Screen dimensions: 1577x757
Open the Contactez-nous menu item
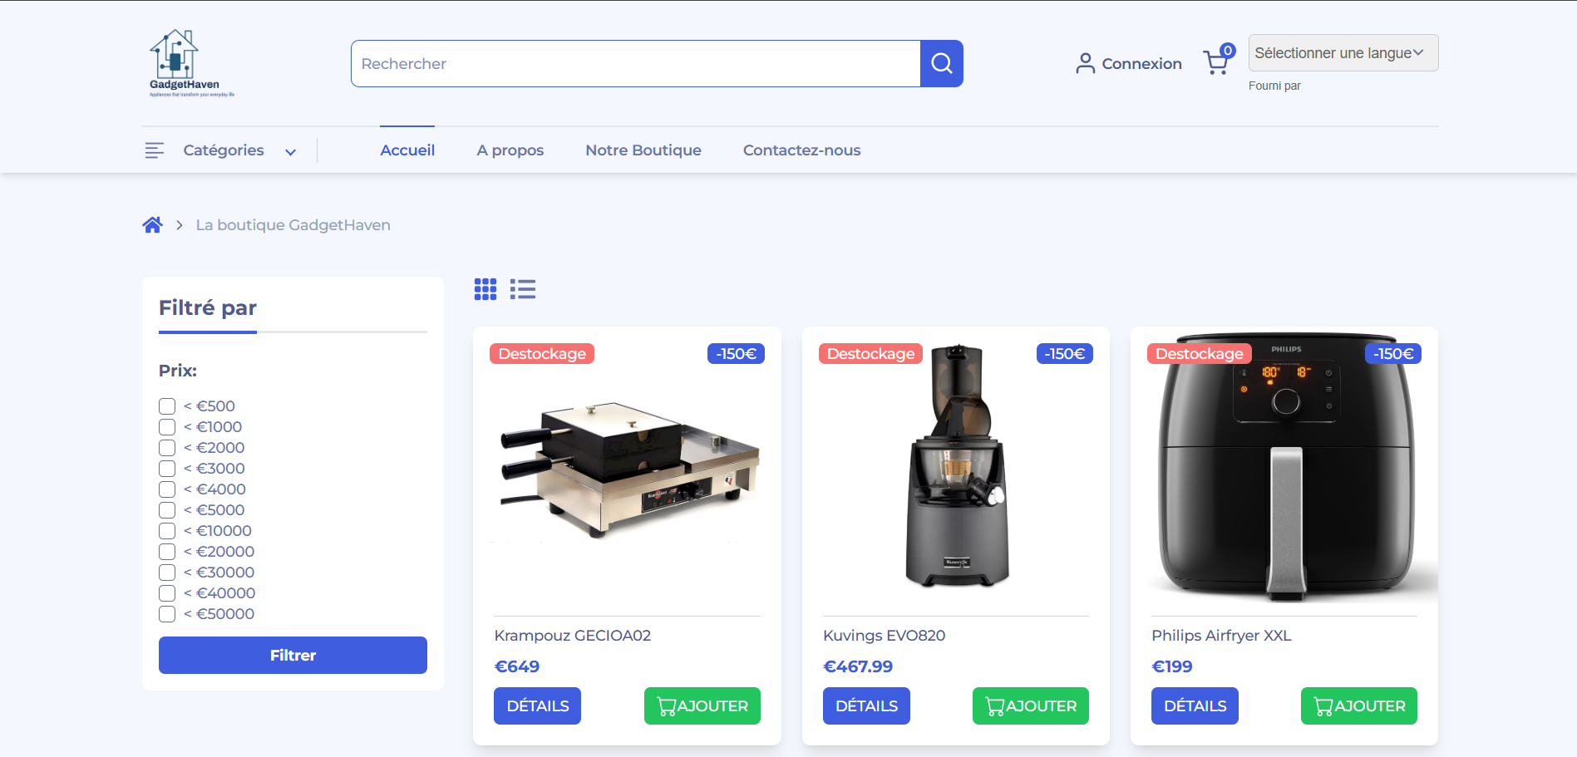click(x=801, y=150)
